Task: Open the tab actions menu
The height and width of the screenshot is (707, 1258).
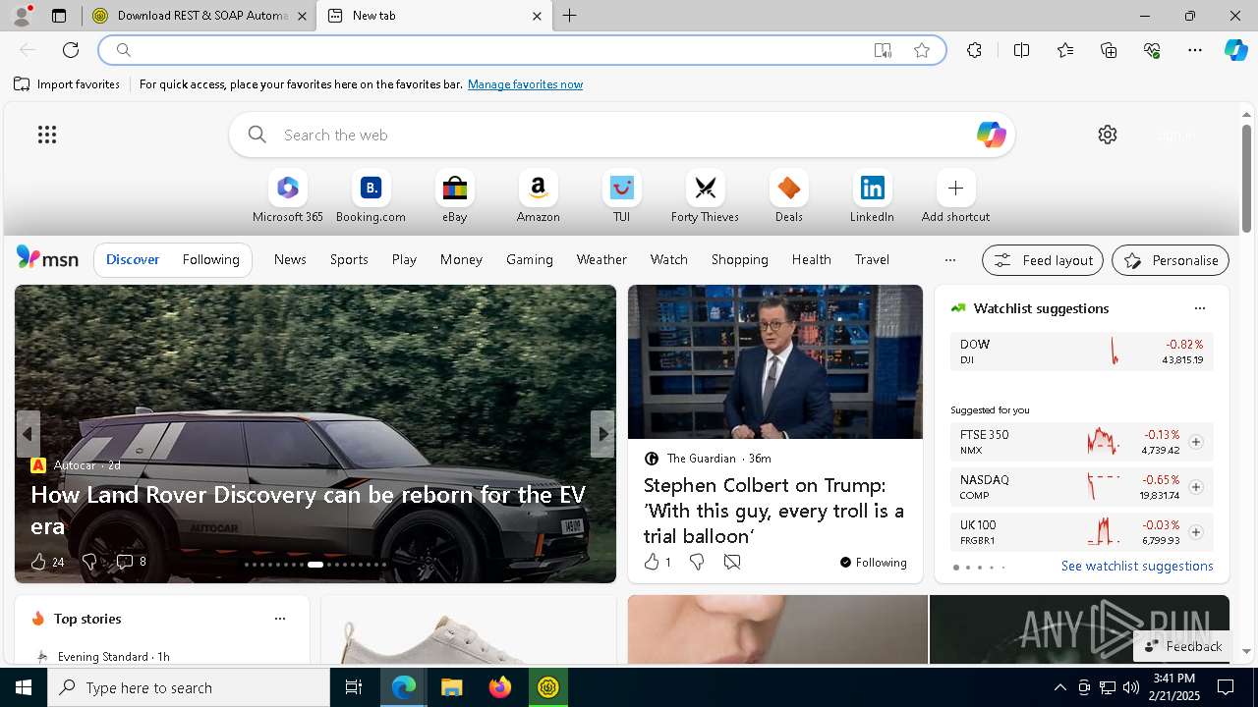Action: [x=59, y=16]
